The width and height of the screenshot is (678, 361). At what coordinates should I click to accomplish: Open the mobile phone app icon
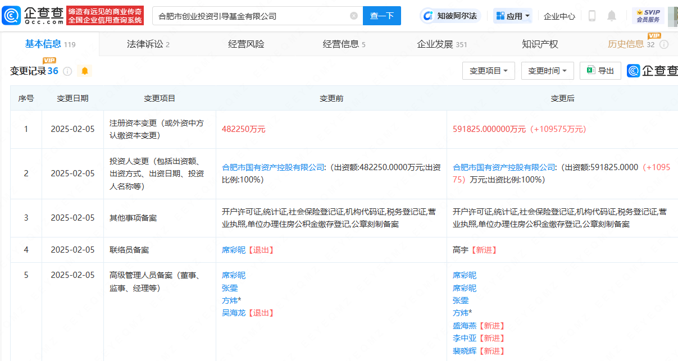pos(591,16)
